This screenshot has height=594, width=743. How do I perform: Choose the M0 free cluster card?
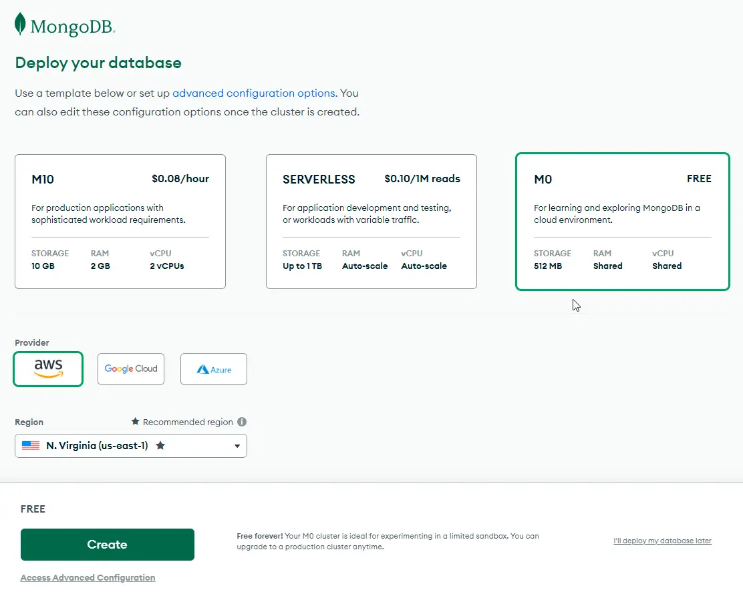click(x=623, y=222)
